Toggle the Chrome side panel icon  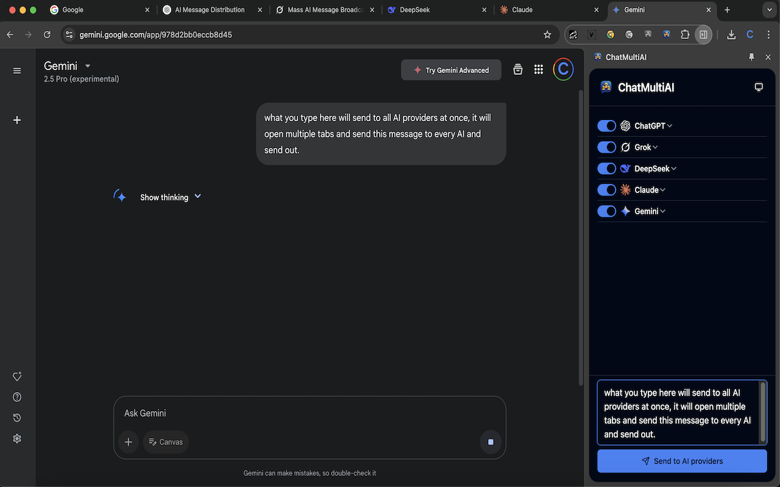(703, 35)
